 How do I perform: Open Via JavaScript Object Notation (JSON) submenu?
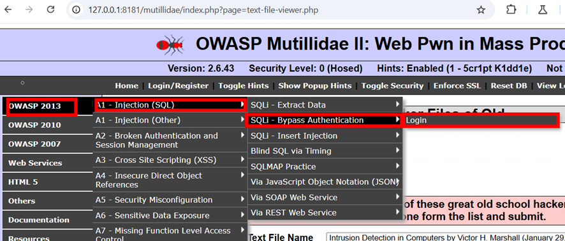[x=325, y=182]
